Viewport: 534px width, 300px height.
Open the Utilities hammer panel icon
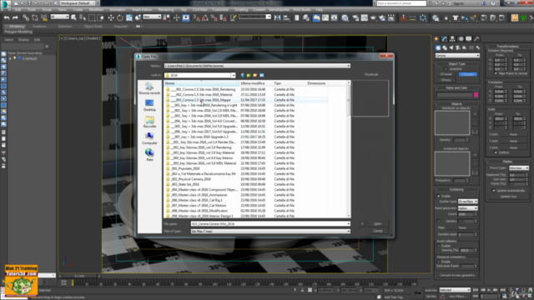pyautogui.click(x=476, y=39)
